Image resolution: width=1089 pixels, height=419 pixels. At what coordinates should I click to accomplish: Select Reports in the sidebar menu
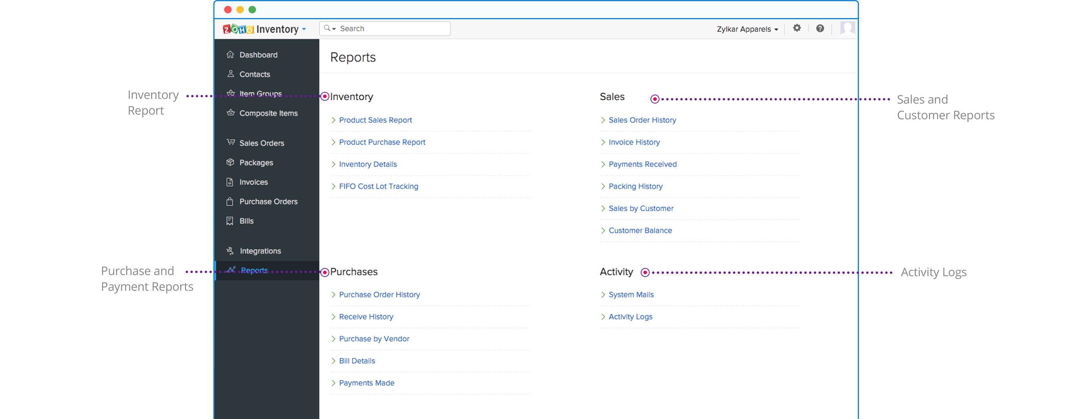point(254,270)
